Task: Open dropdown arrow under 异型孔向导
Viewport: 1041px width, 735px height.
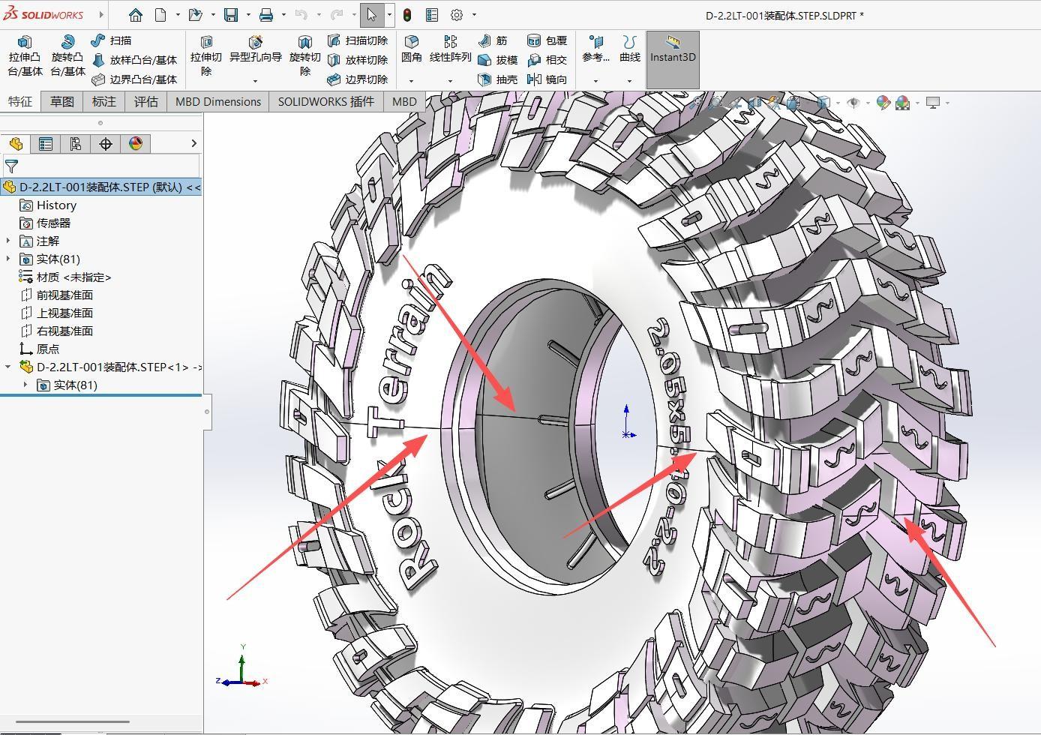Action: tap(255, 81)
